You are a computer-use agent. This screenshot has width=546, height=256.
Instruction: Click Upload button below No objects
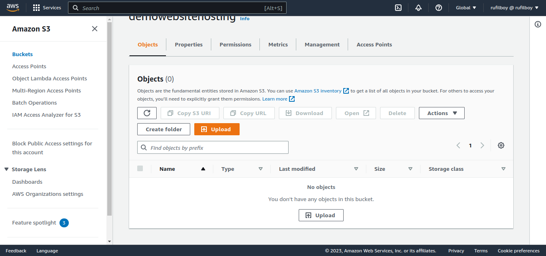pos(321,215)
